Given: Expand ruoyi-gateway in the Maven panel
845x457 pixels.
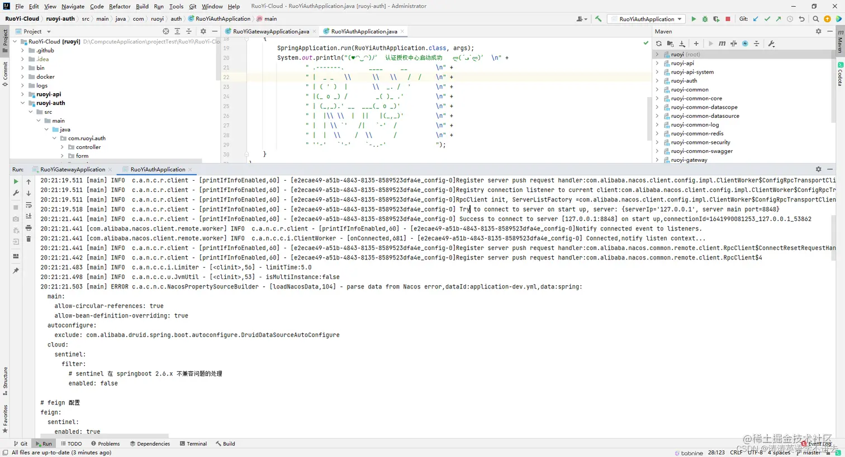Looking at the screenshot, I should (x=657, y=160).
